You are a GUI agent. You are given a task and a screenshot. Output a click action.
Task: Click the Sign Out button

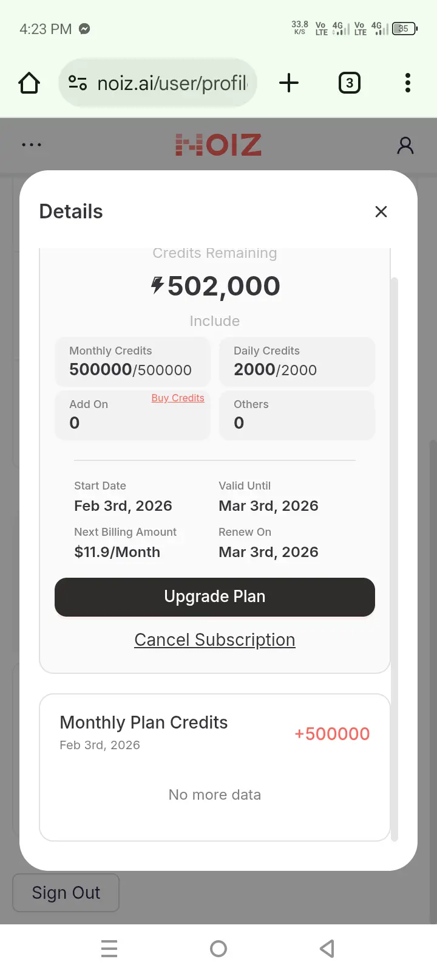point(66,893)
